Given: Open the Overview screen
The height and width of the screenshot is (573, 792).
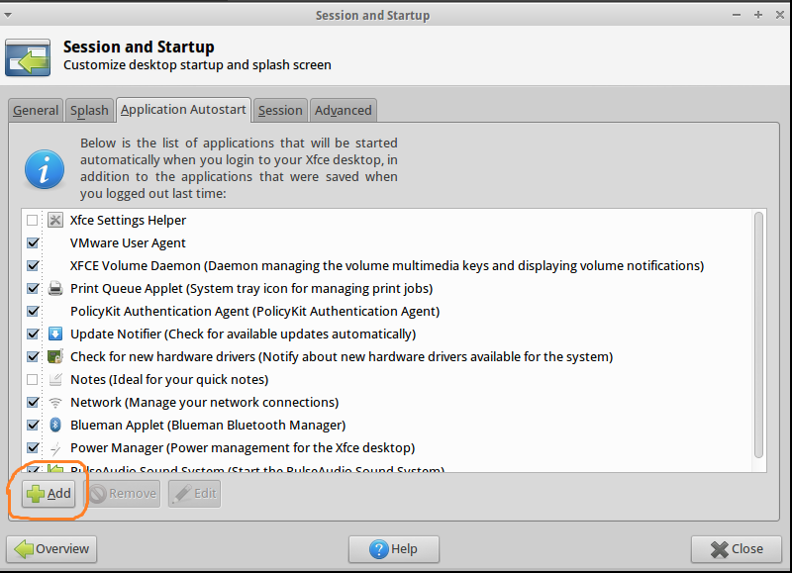Looking at the screenshot, I should [51, 548].
